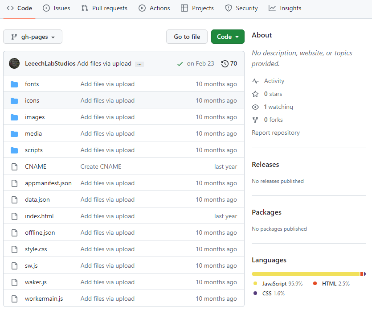The height and width of the screenshot is (319, 372).
Task: Click the media folder icon
Action: click(x=14, y=134)
